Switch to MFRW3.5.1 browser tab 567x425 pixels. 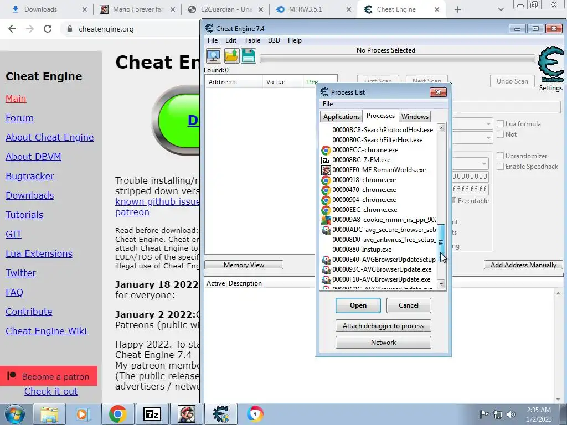pos(313,9)
